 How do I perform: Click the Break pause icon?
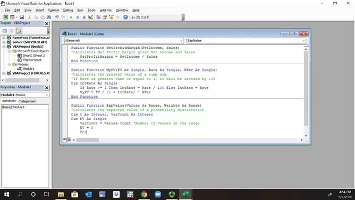click(x=78, y=17)
